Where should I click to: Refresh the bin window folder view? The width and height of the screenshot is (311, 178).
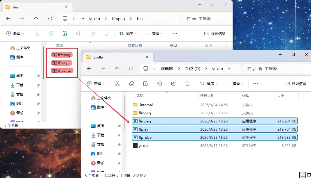click(x=50, y=19)
